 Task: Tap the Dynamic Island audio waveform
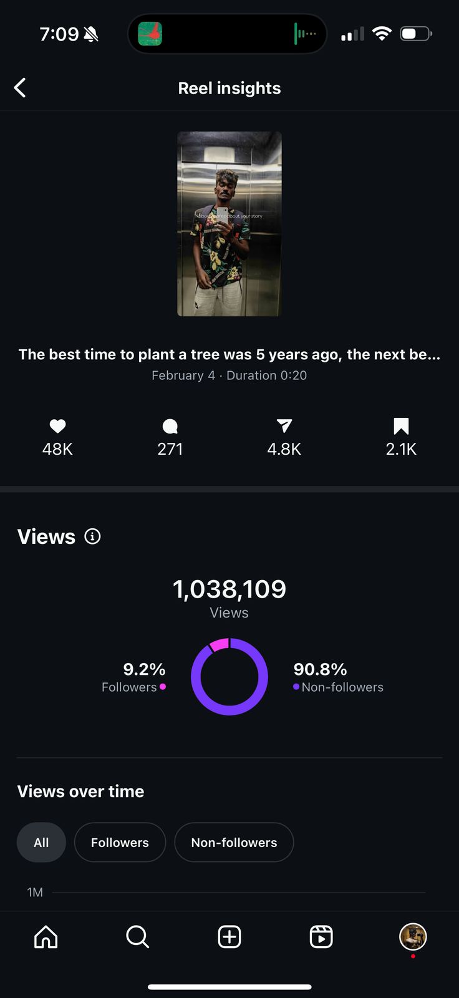coord(305,34)
